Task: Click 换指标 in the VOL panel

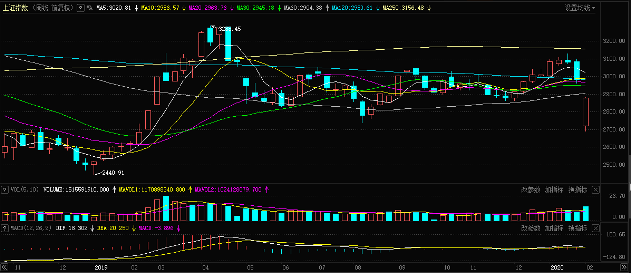Action: pyautogui.click(x=578, y=190)
